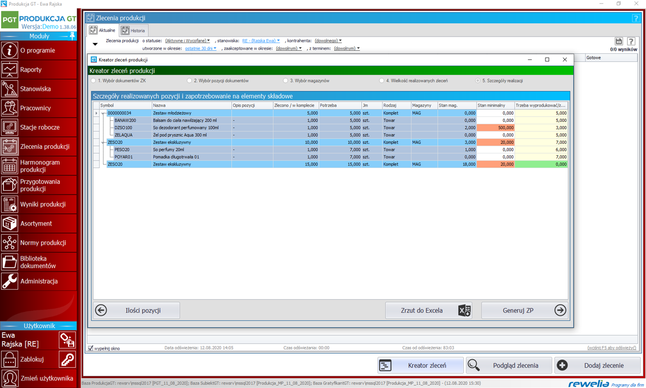This screenshot has height=388, width=646.
Task: Click the orange 500,000 minimum stock cell
Action: pos(495,128)
